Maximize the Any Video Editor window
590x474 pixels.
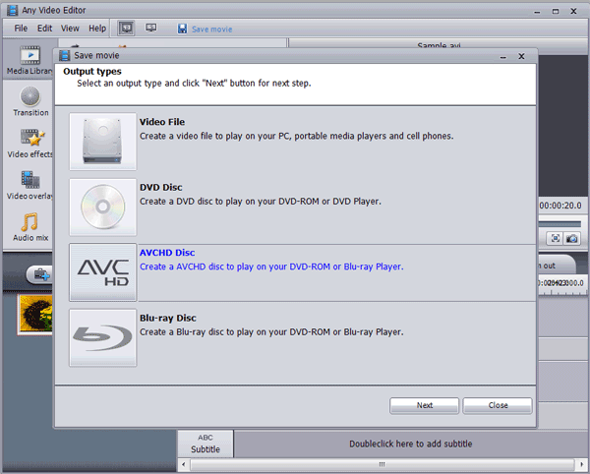(556, 11)
